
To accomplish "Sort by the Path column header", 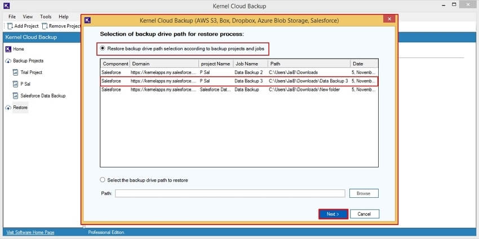I will tap(309, 64).
